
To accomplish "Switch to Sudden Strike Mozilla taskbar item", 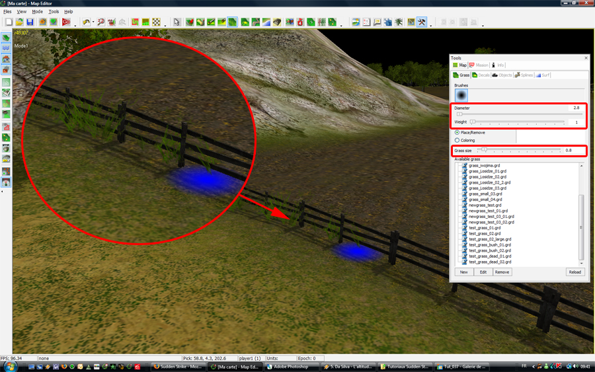I will point(179,367).
